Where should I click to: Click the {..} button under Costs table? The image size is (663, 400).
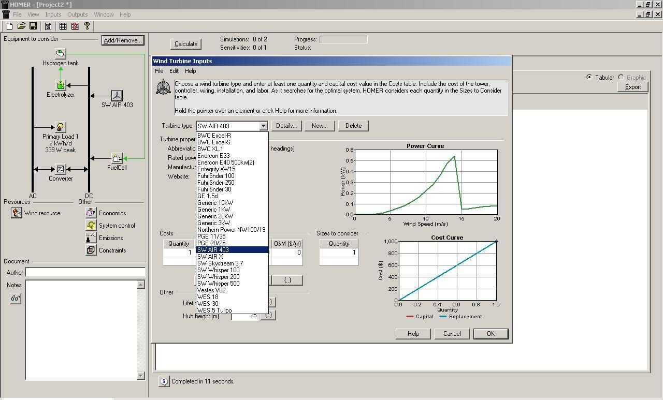coord(287,280)
